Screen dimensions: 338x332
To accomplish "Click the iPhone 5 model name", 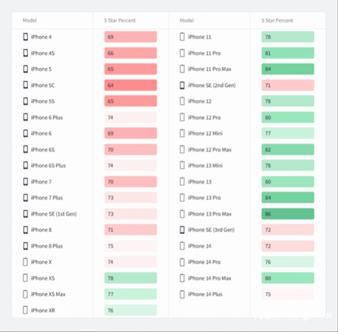I will pyautogui.click(x=41, y=69).
